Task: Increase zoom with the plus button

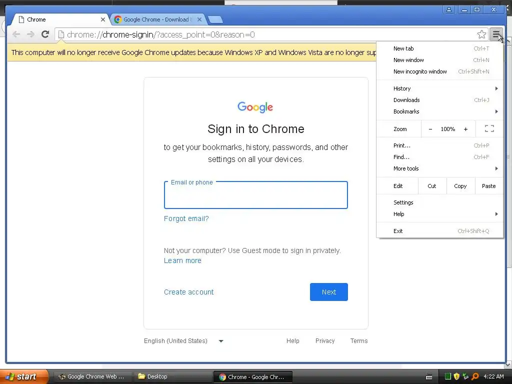Action: [465, 129]
